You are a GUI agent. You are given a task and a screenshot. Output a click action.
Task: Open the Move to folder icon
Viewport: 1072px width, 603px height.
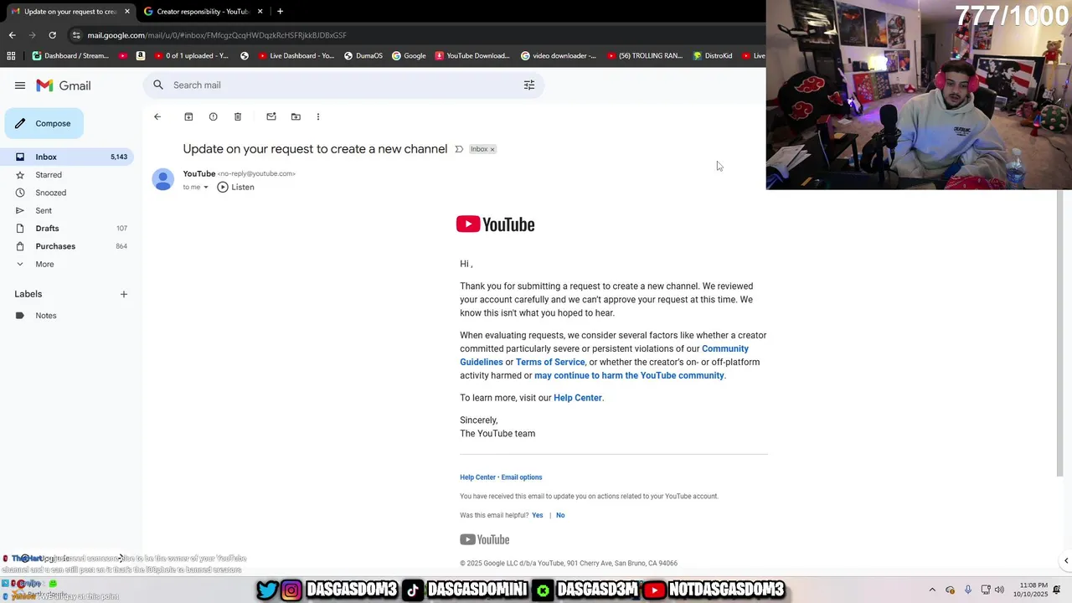[x=296, y=116]
